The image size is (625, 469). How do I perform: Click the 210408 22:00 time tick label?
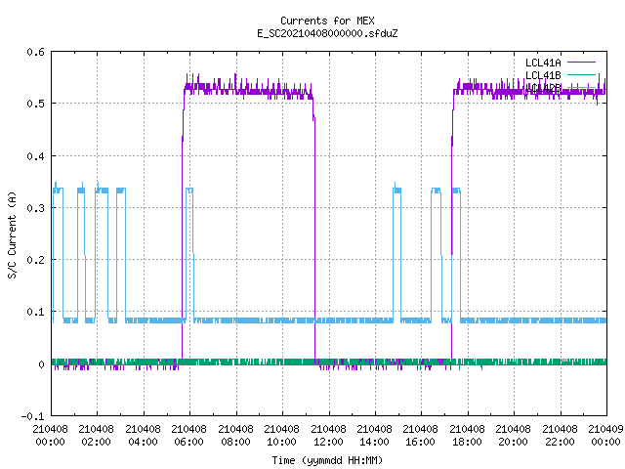click(560, 435)
